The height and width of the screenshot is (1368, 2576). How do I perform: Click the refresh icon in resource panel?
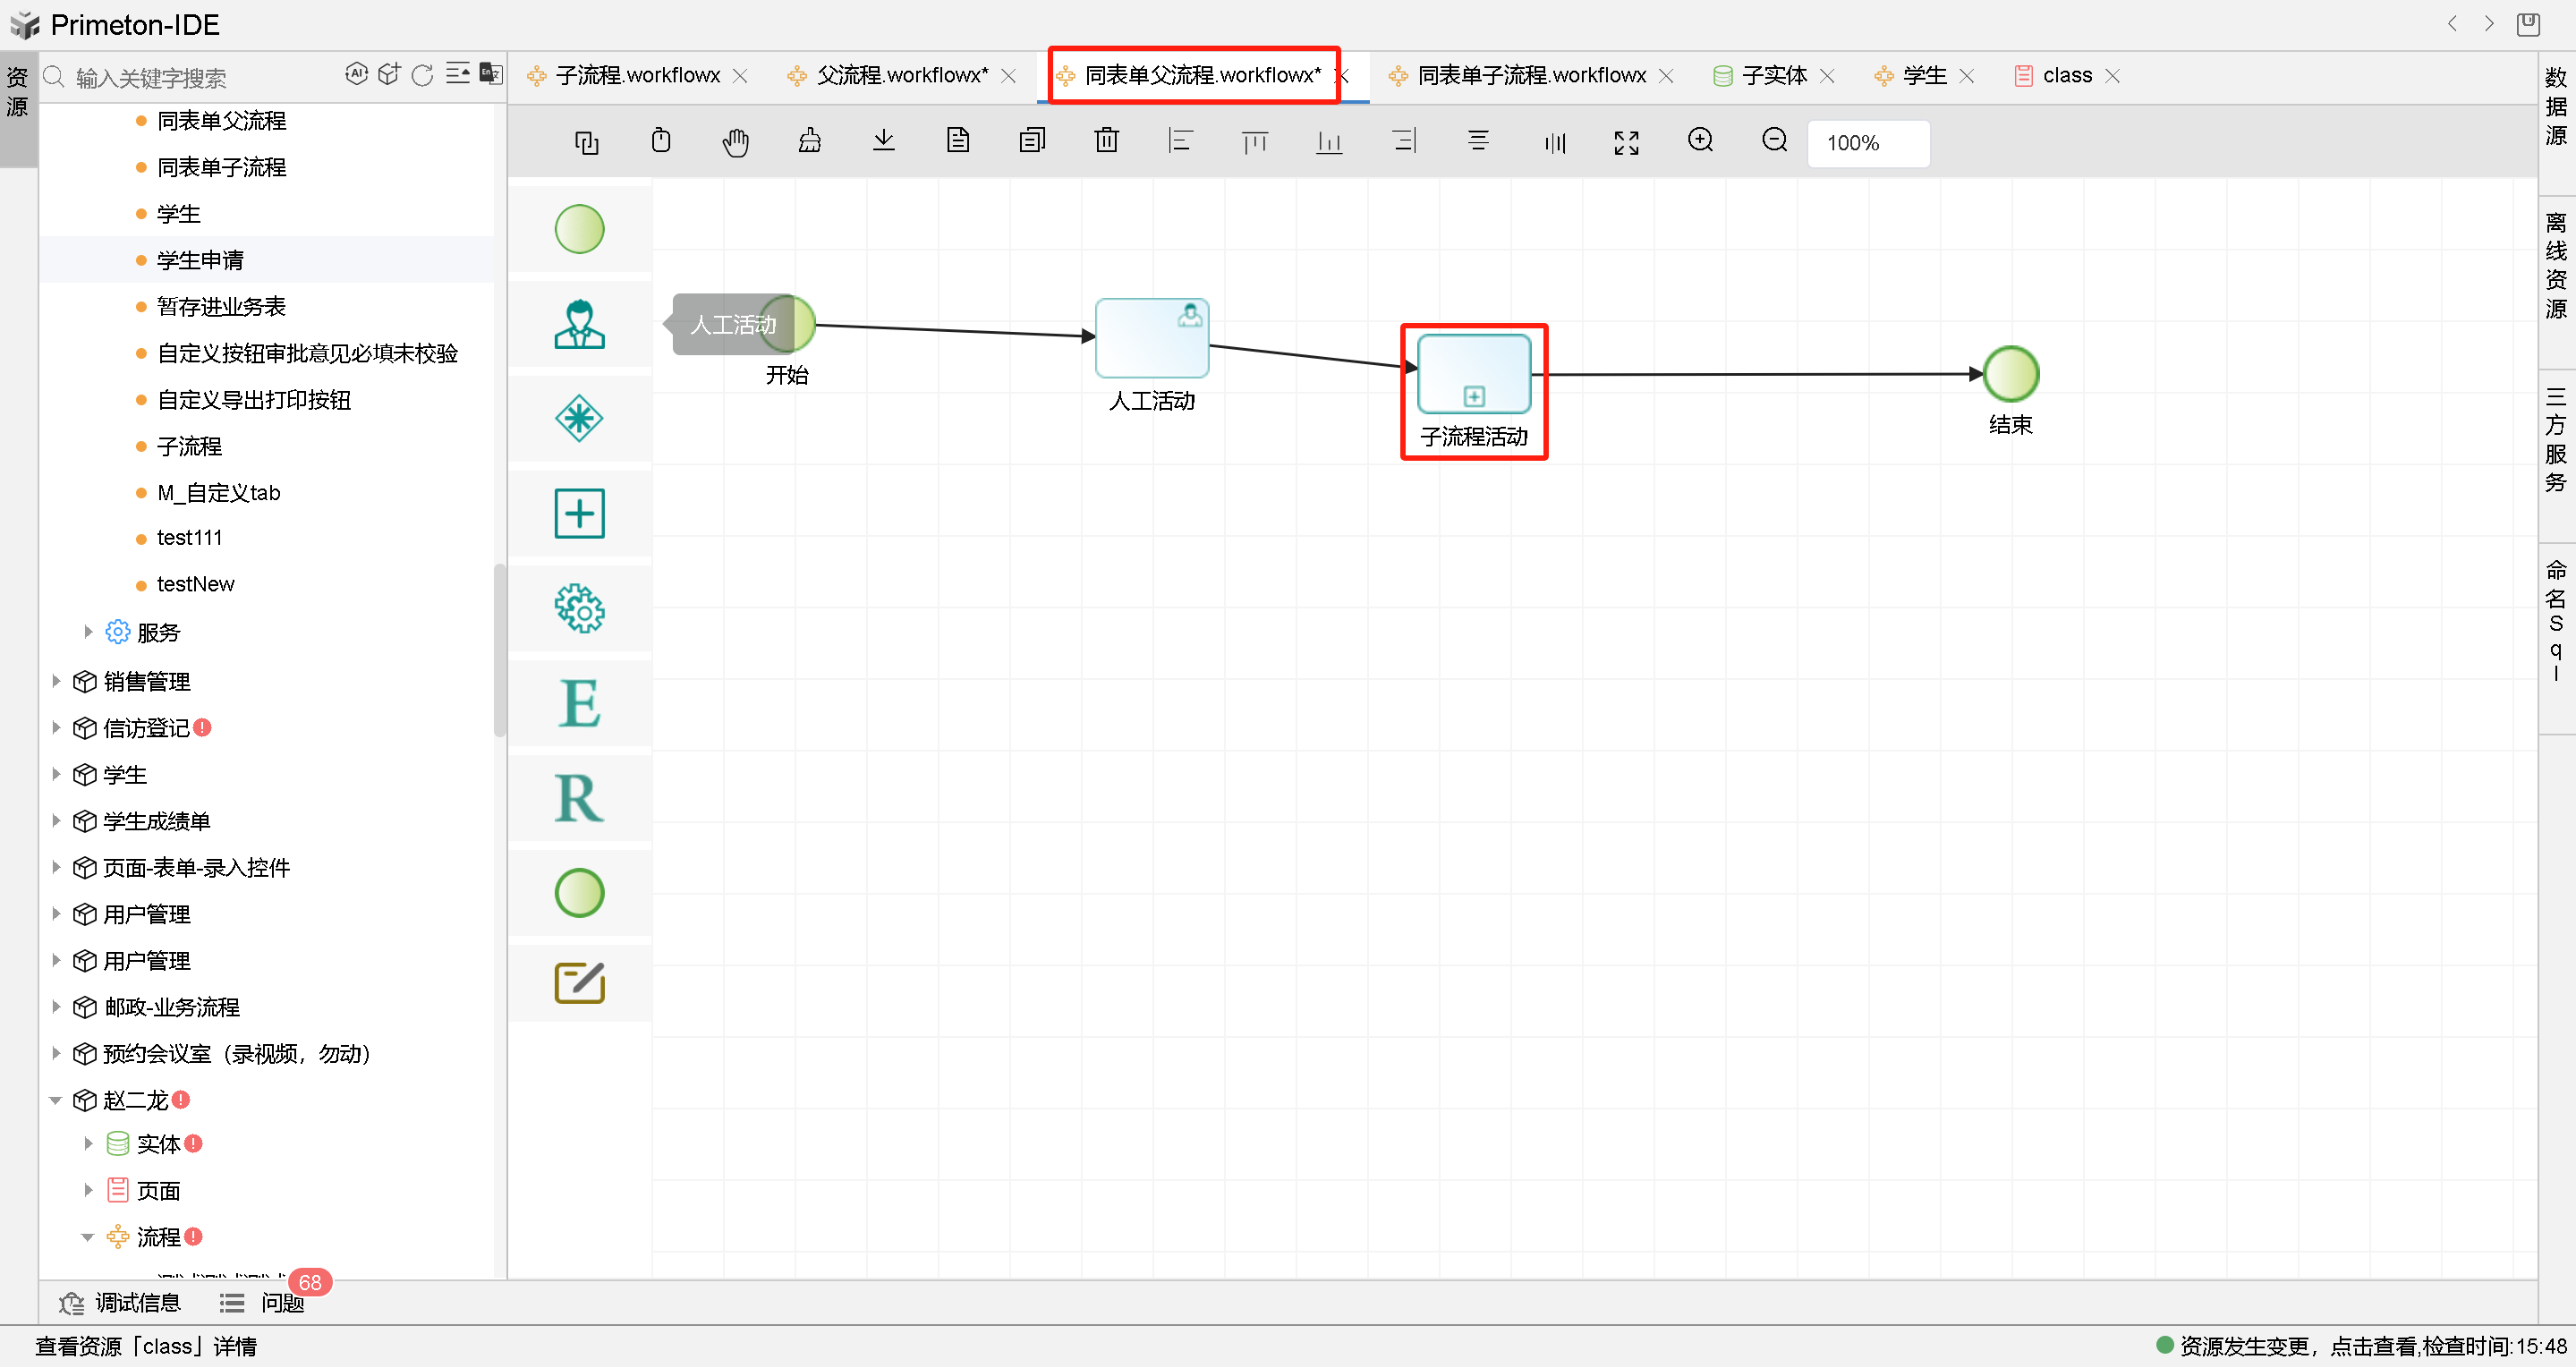[x=422, y=75]
